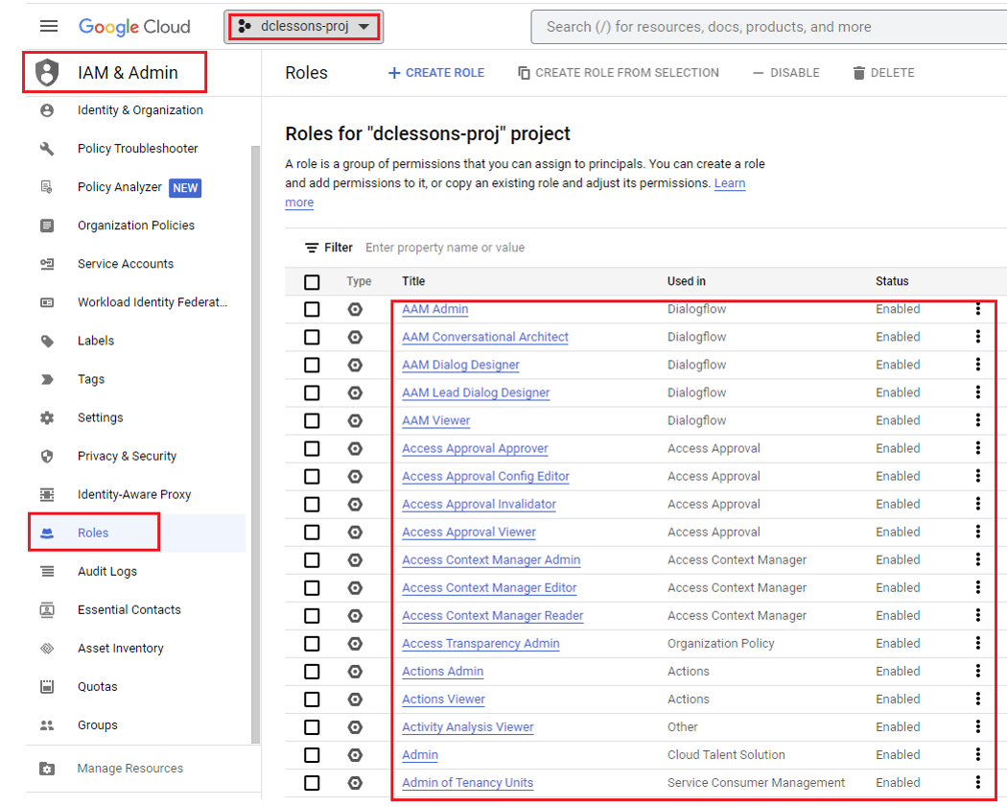Click the Asset Inventory diamond icon

[47, 649]
